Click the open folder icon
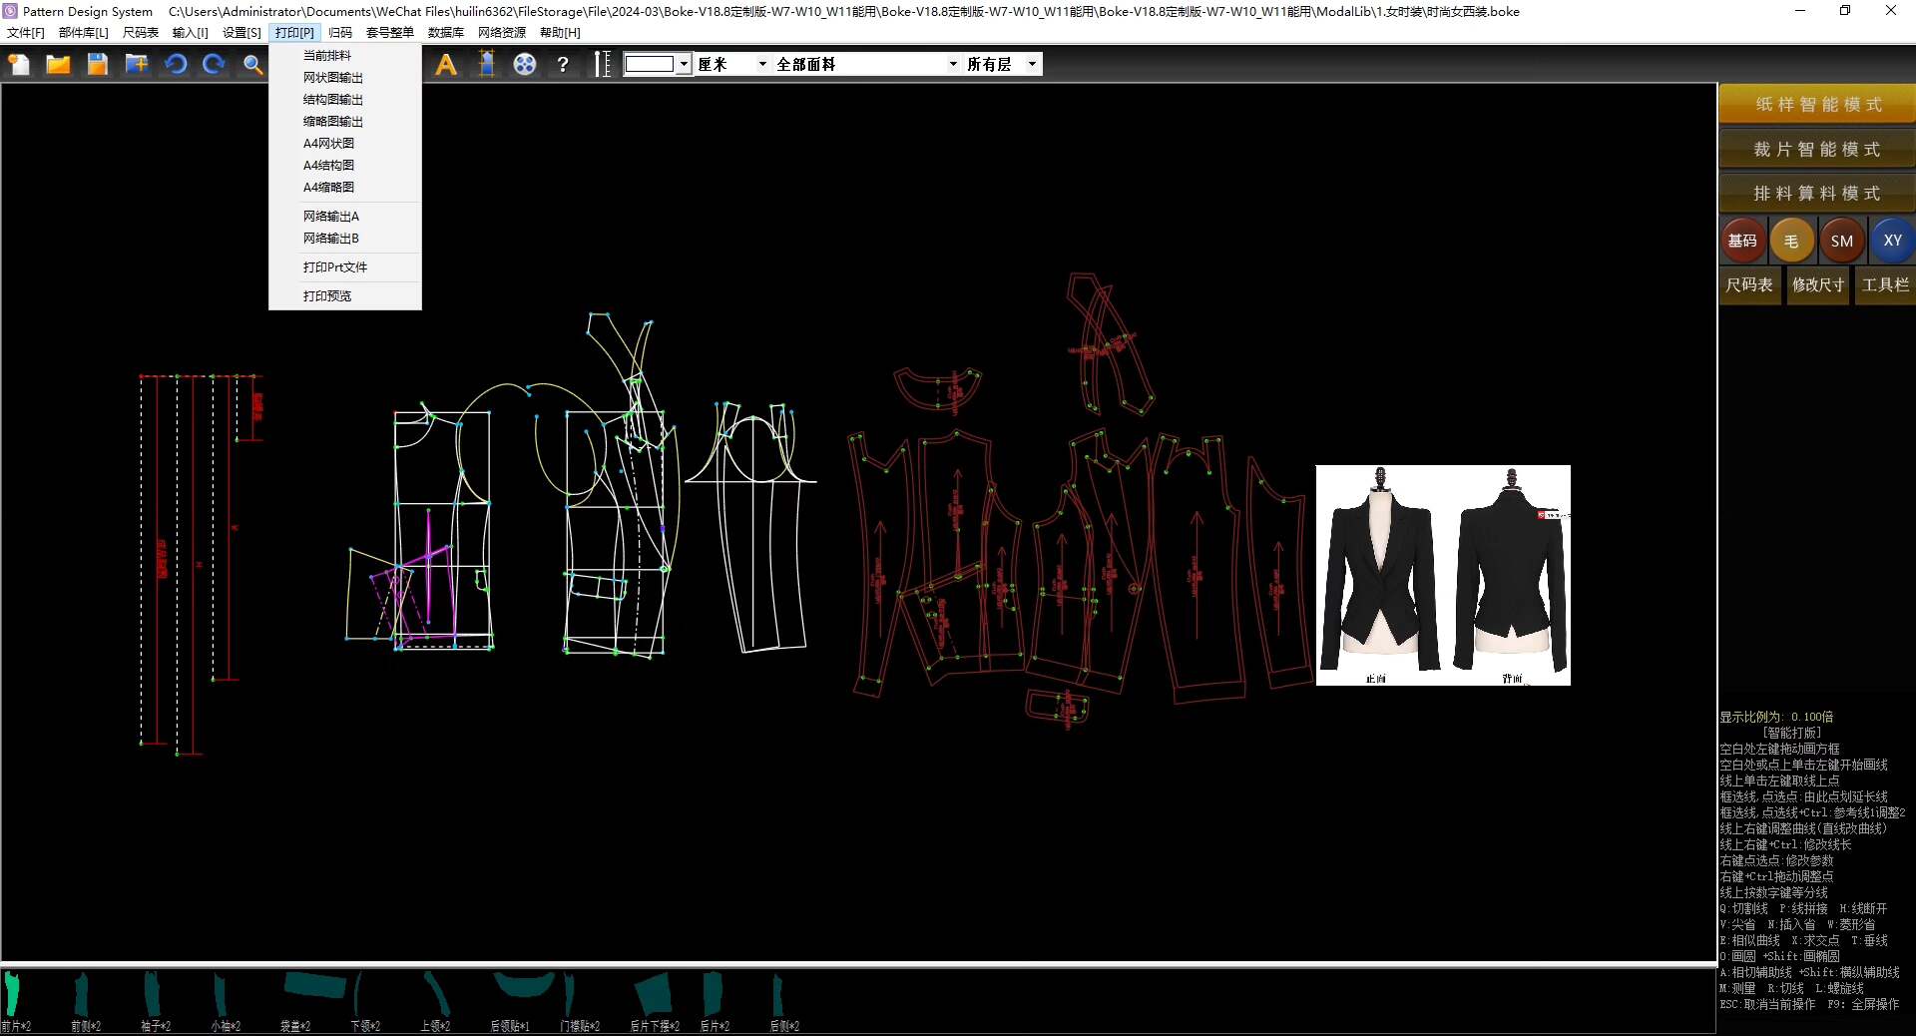Viewport: 1916px width, 1036px height. (58, 65)
